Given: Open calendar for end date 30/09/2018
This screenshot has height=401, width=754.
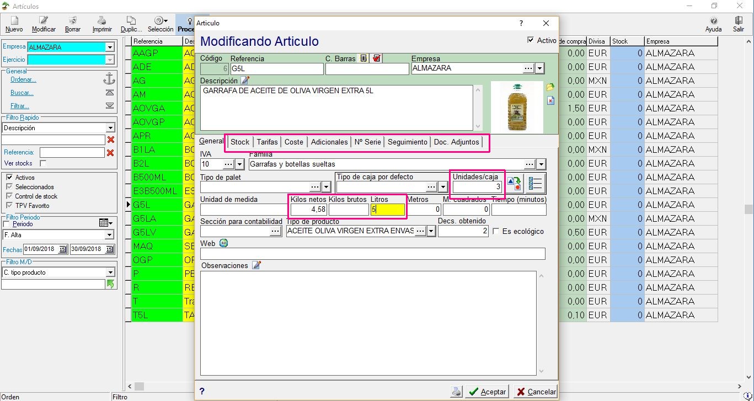Looking at the screenshot, I should coord(109,249).
